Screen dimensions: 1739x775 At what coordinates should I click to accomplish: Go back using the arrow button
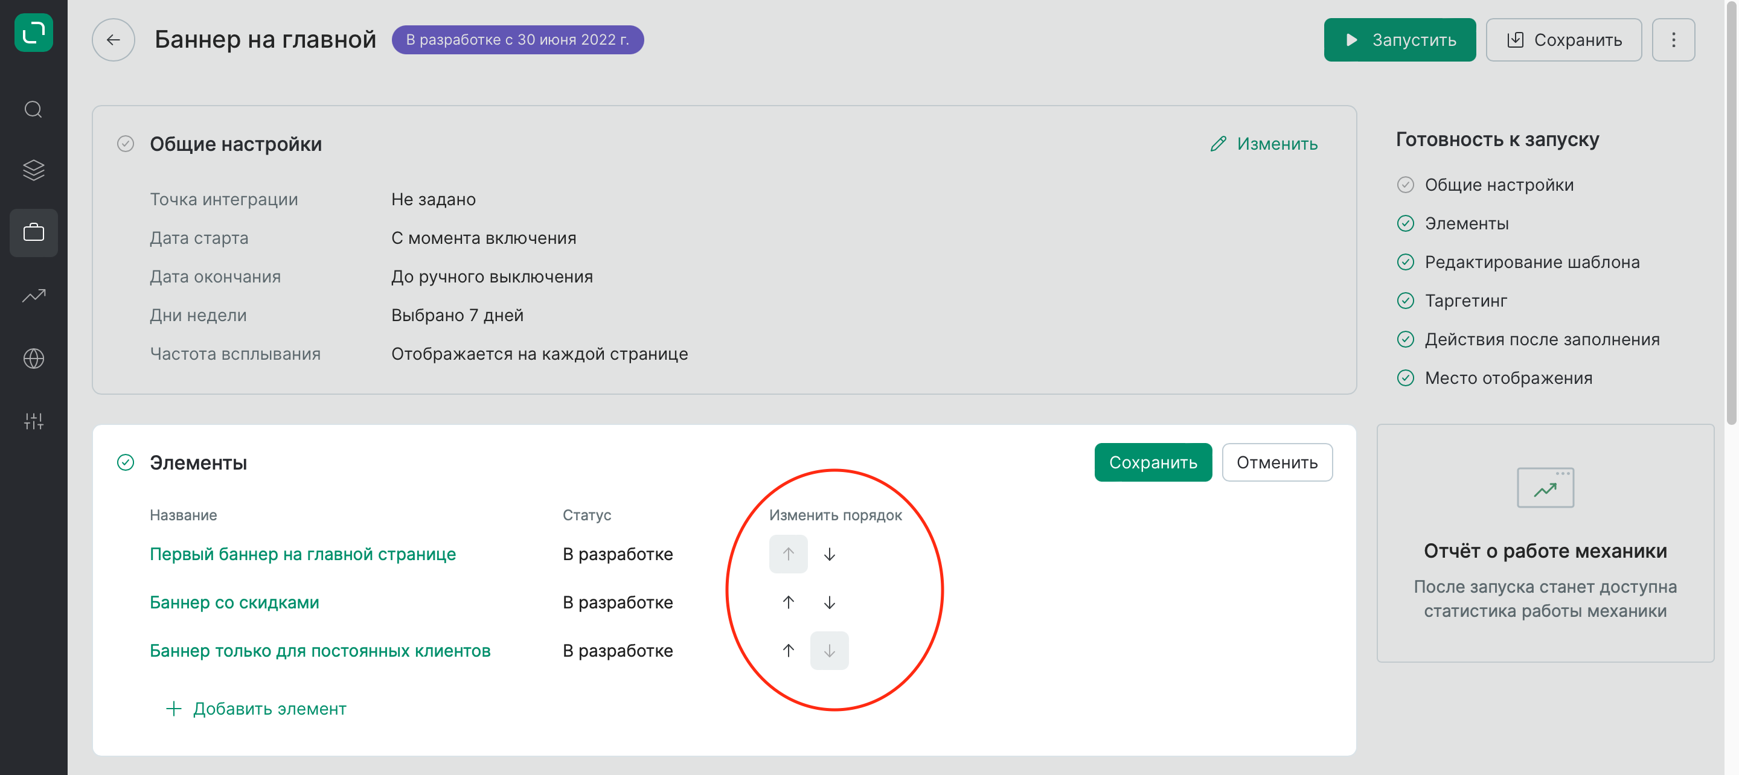[x=114, y=40]
